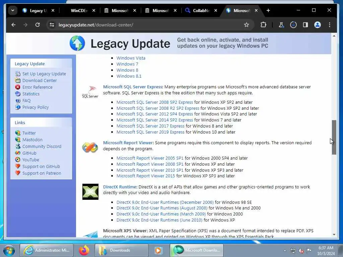Image resolution: width=343 pixels, height=257 pixels.
Task: Open SQL Server 2008 SP2 Express link
Action: pos(155,102)
